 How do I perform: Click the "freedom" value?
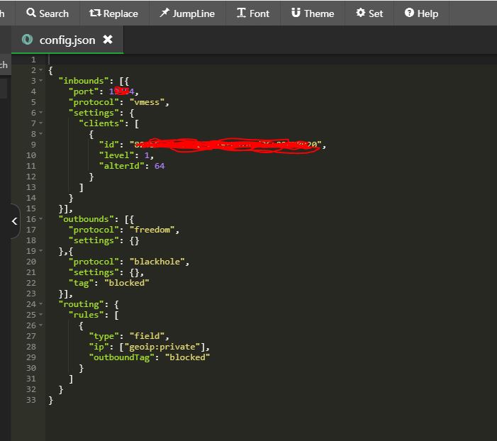[x=152, y=230]
